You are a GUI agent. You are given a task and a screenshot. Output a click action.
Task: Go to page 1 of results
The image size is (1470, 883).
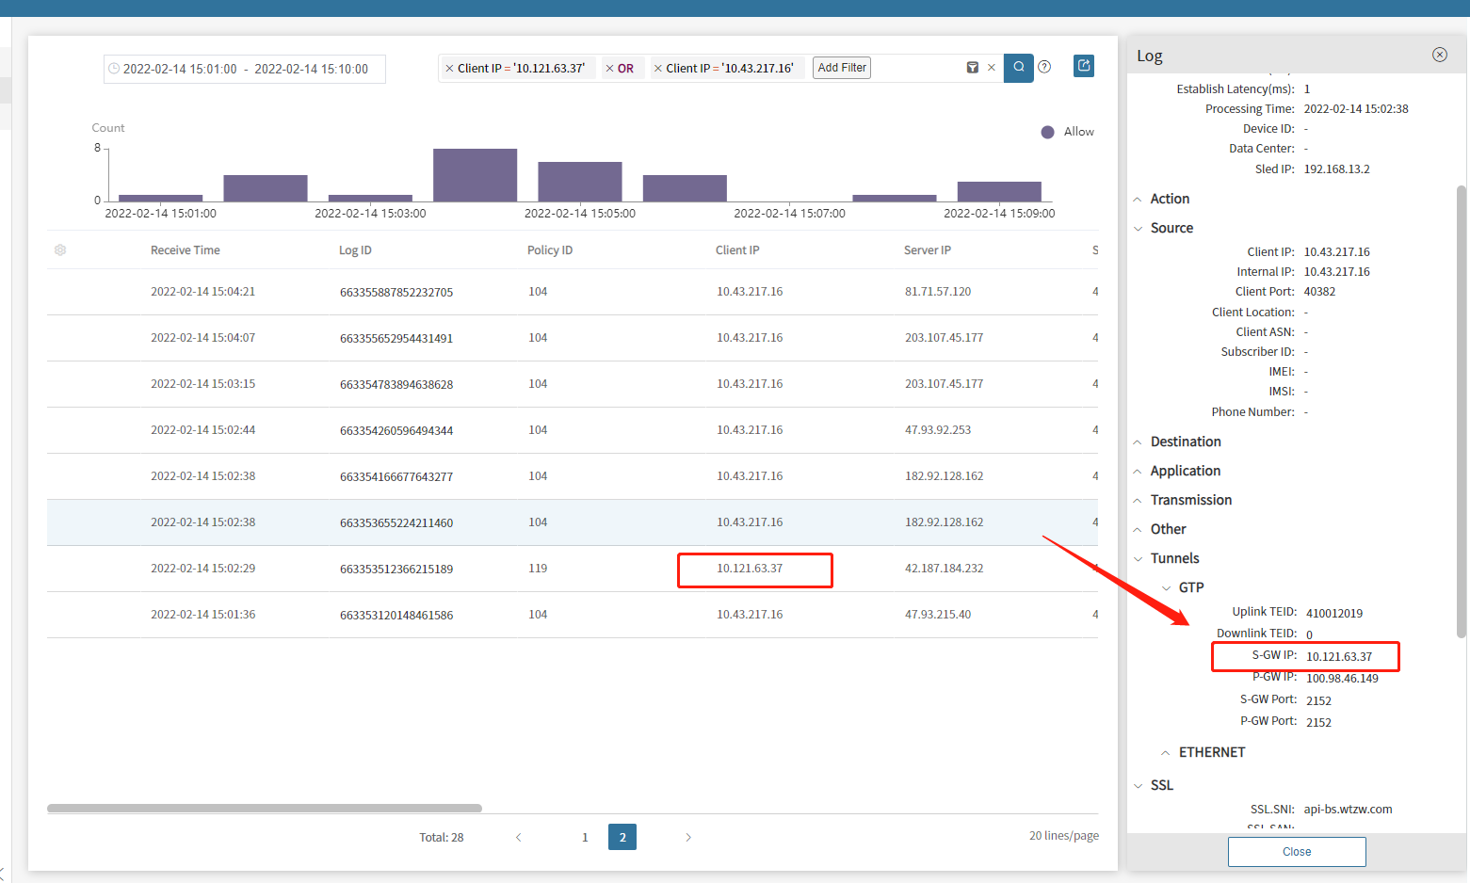(585, 837)
